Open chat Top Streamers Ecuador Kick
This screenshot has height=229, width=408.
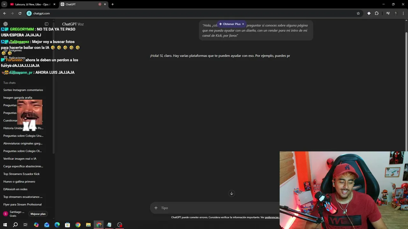(x=21, y=174)
